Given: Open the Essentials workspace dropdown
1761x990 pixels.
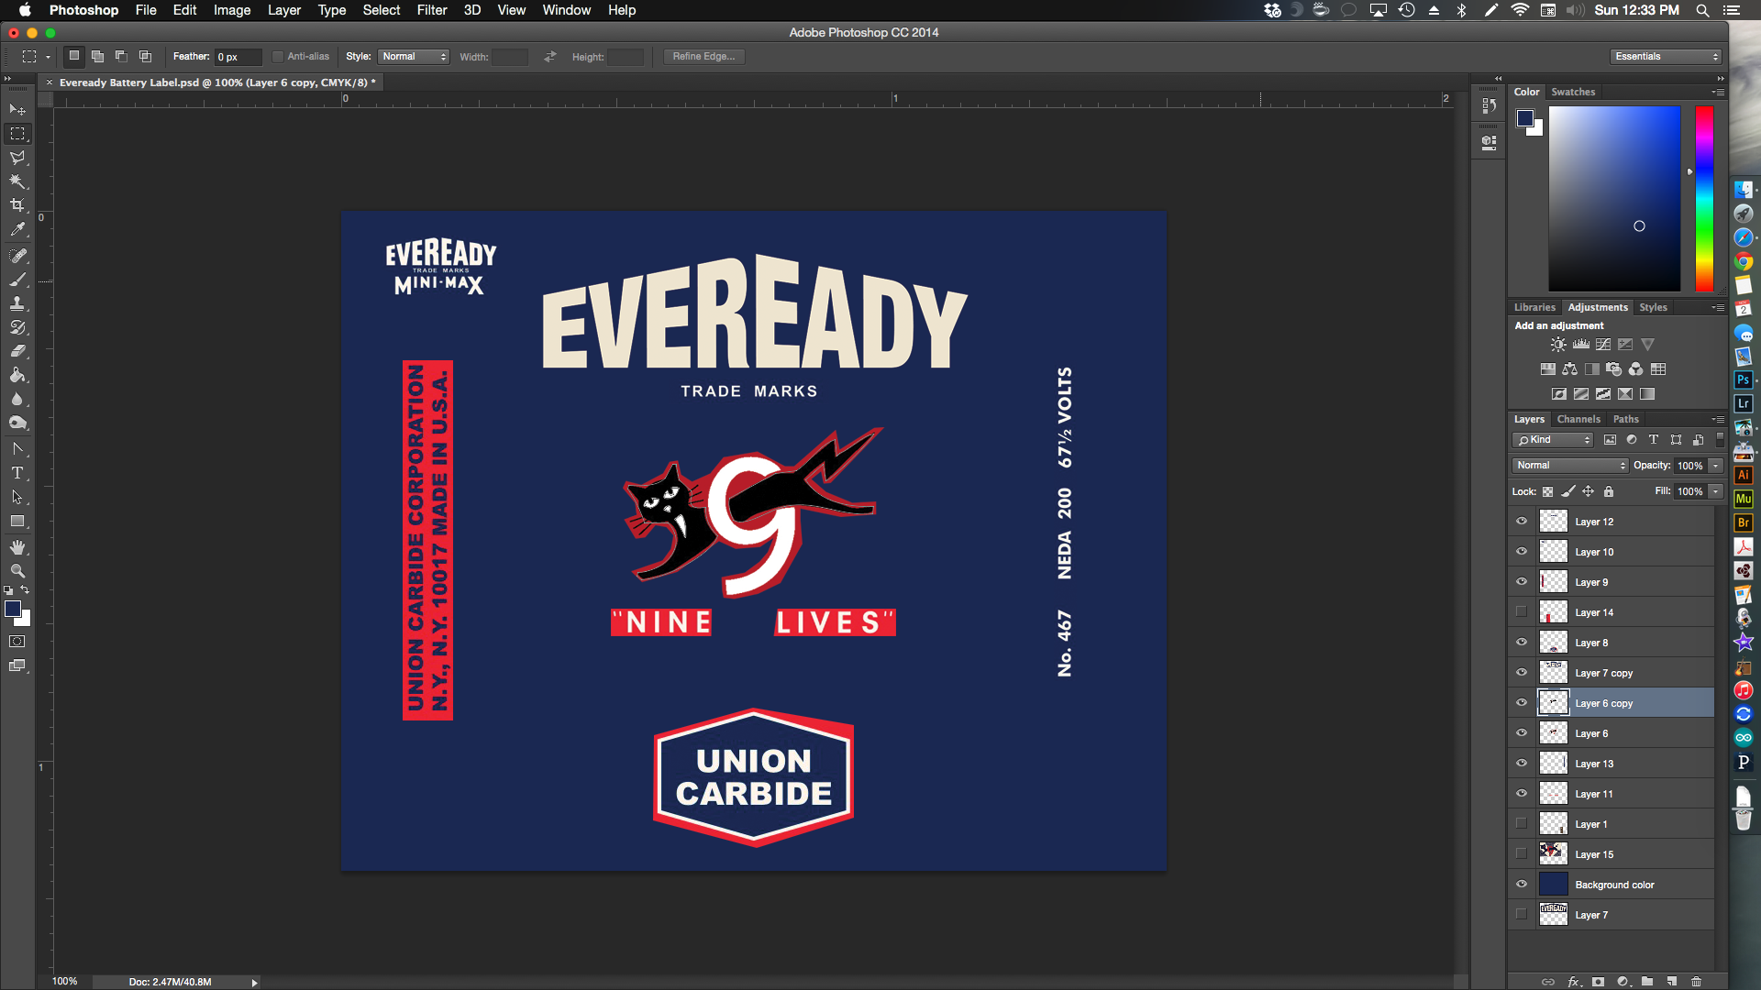Looking at the screenshot, I should 1666,57.
